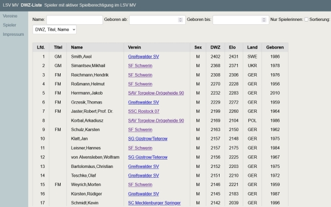Select the name cell Bartolomäus,Christian

point(92,167)
